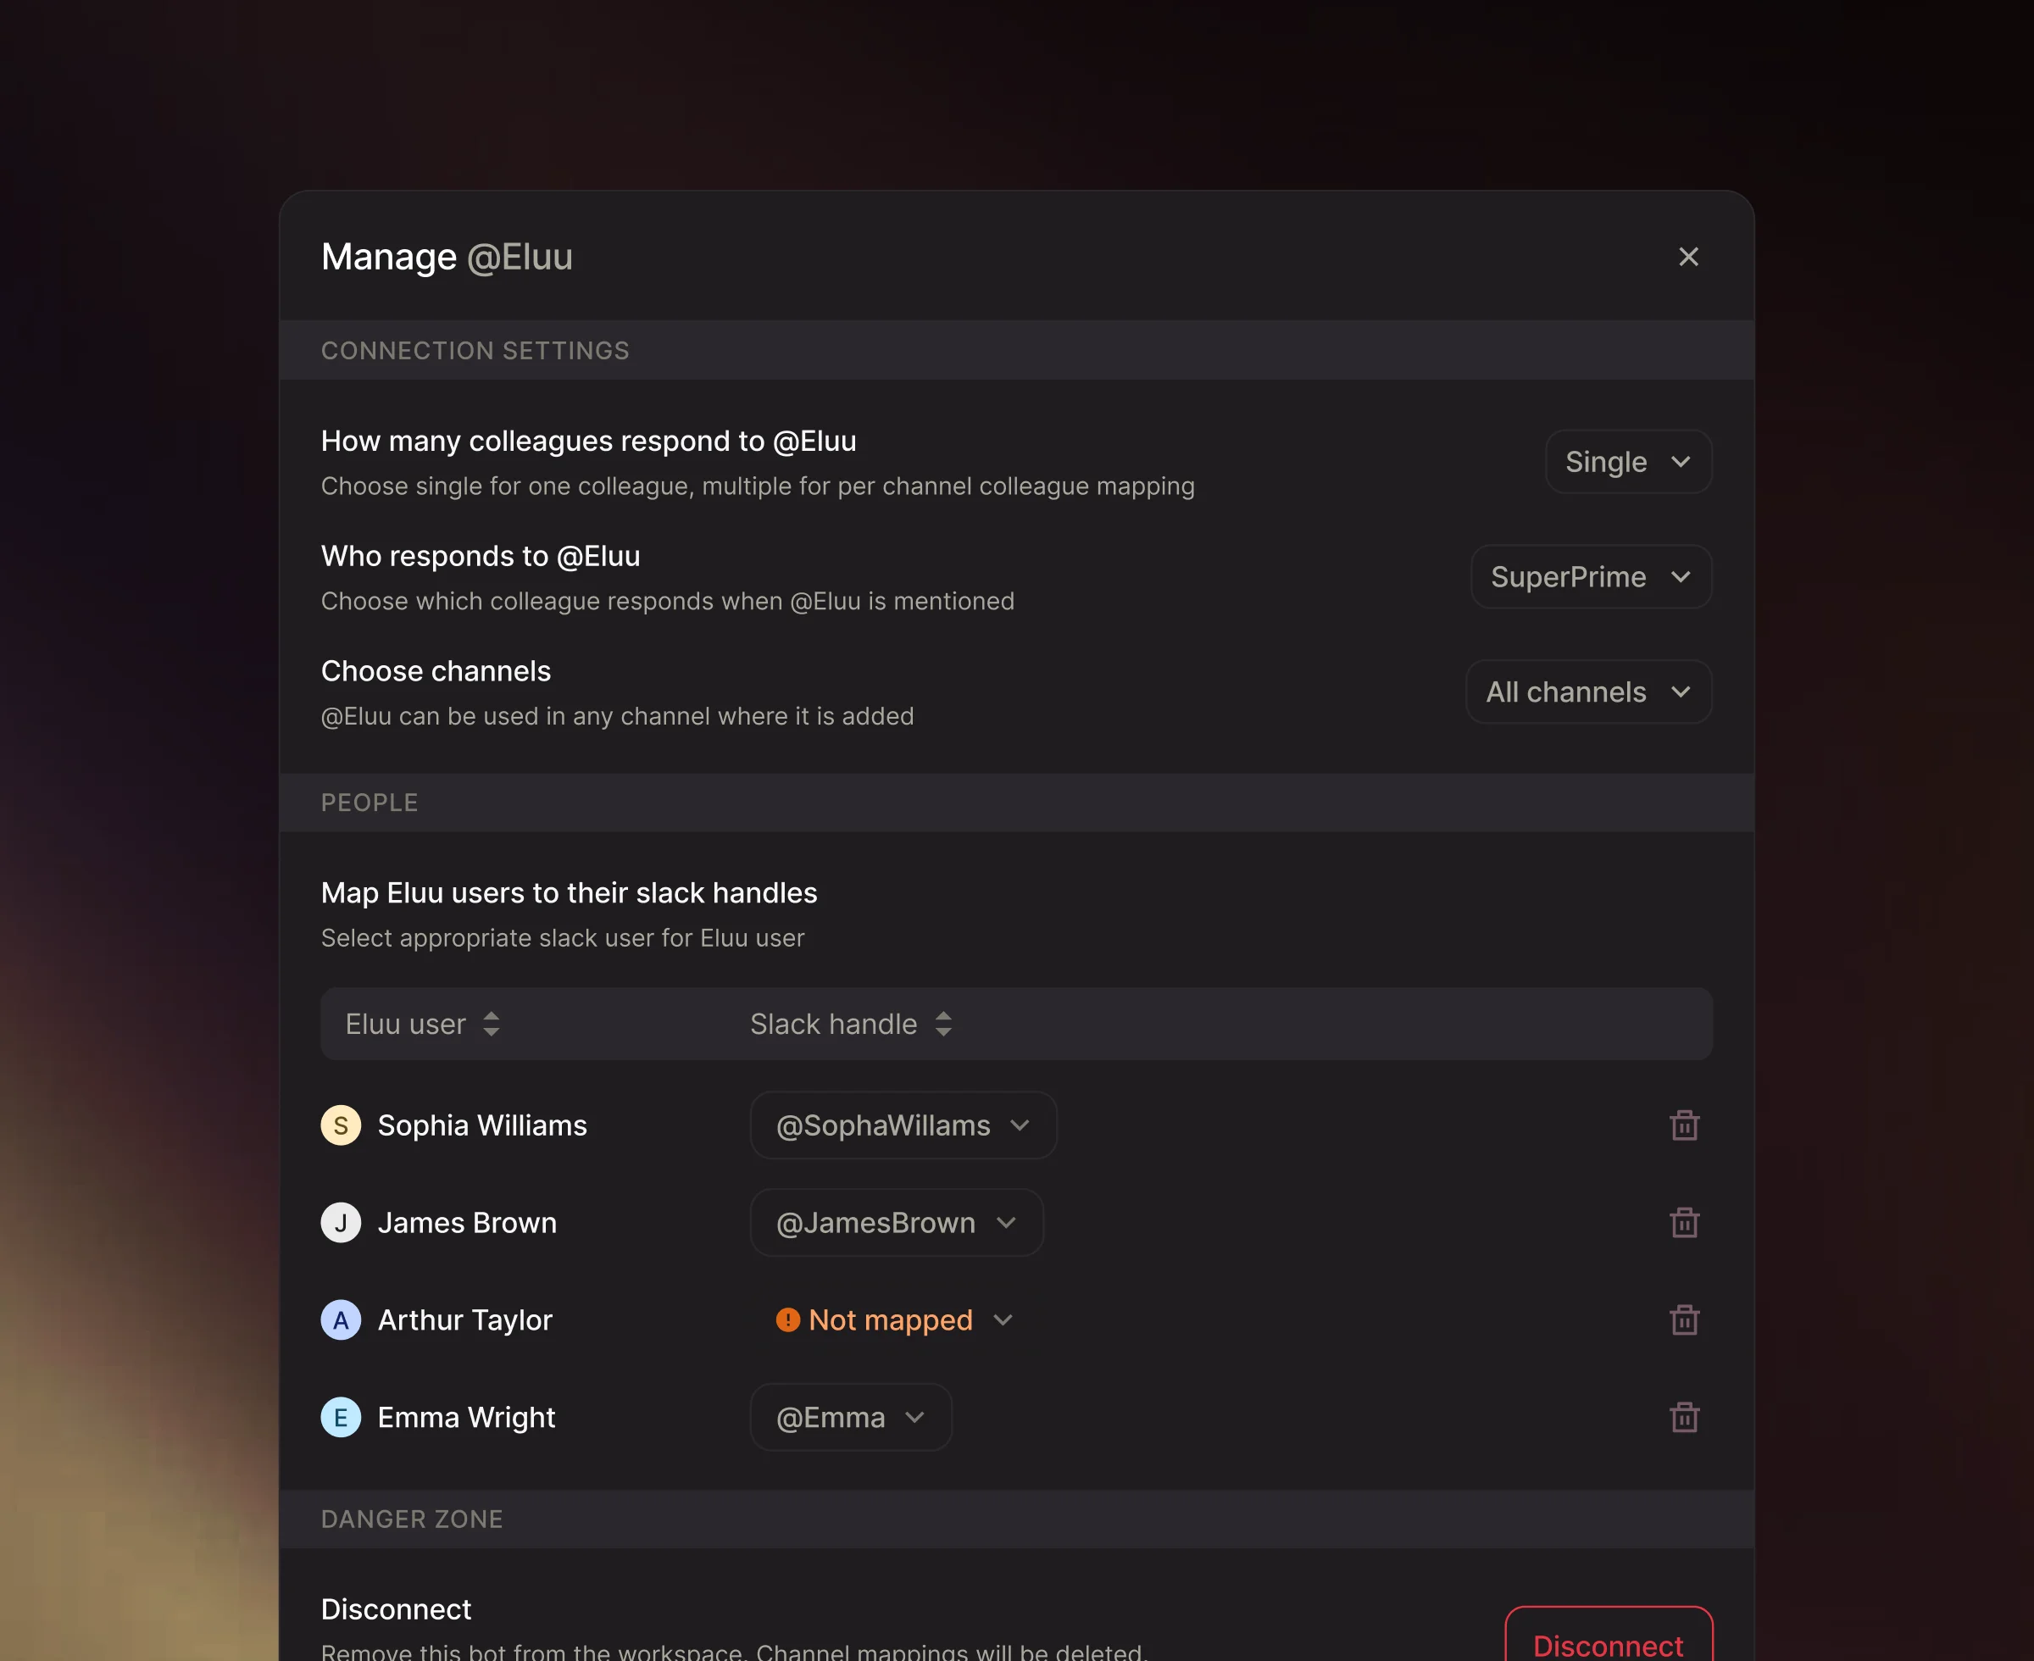
Task: Delete Emma Wright row trash icon
Action: coord(1684,1417)
